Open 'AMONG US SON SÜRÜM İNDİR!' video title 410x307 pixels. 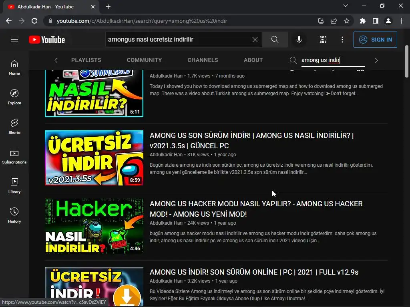pos(251,140)
